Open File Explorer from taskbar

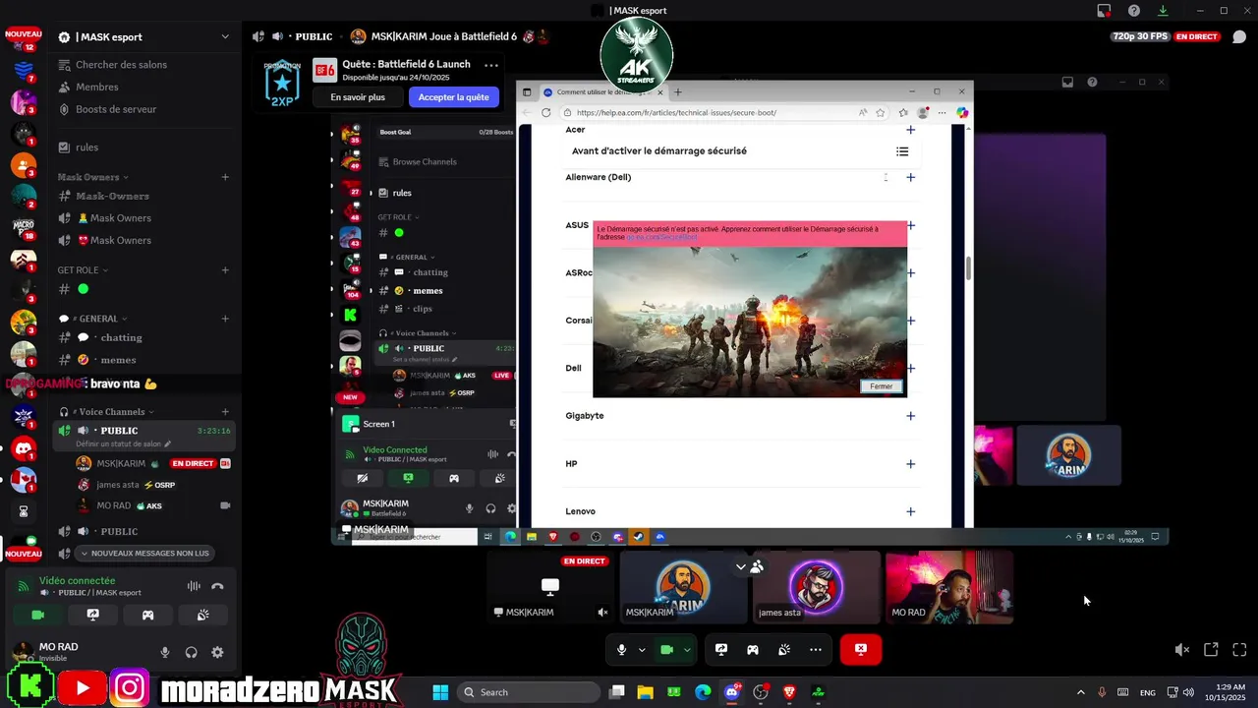click(645, 692)
